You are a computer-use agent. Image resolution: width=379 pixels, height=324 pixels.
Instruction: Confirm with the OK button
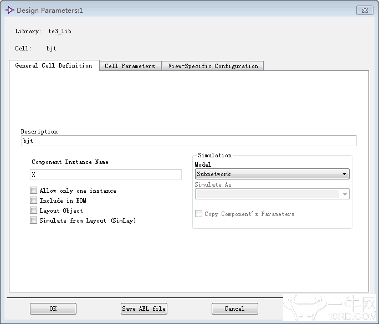53,309
